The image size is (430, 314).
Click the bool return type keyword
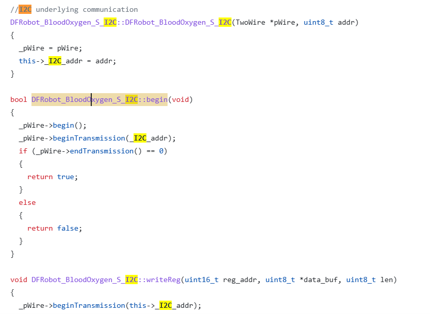(19, 99)
